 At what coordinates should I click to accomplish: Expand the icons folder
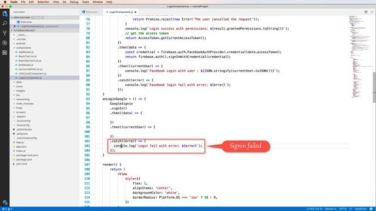(x=14, y=87)
